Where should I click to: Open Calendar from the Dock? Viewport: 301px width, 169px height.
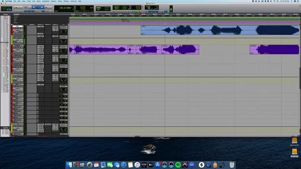96,165
